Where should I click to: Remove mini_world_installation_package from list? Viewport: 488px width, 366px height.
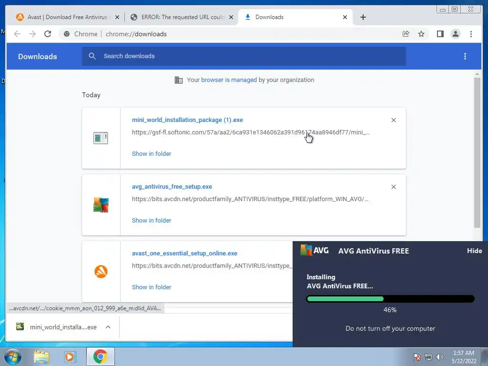point(393,120)
